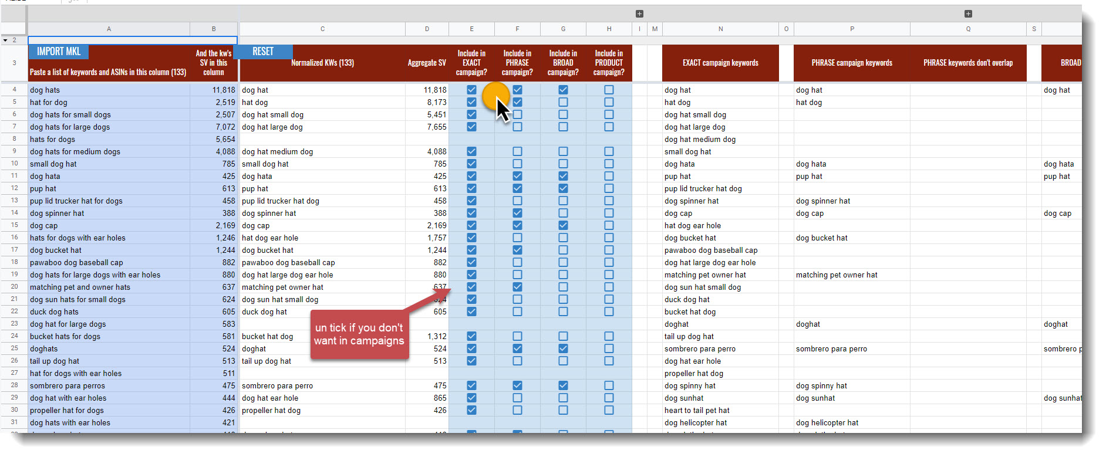The height and width of the screenshot is (457, 1106).
Task: Click "PHRASE campaign keywords" header cell
Action: tap(852, 63)
